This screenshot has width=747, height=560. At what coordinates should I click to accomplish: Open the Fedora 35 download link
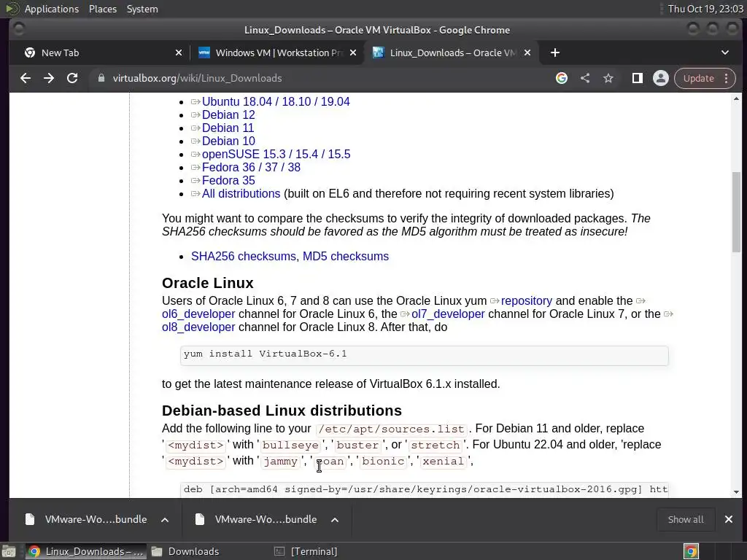228,181
